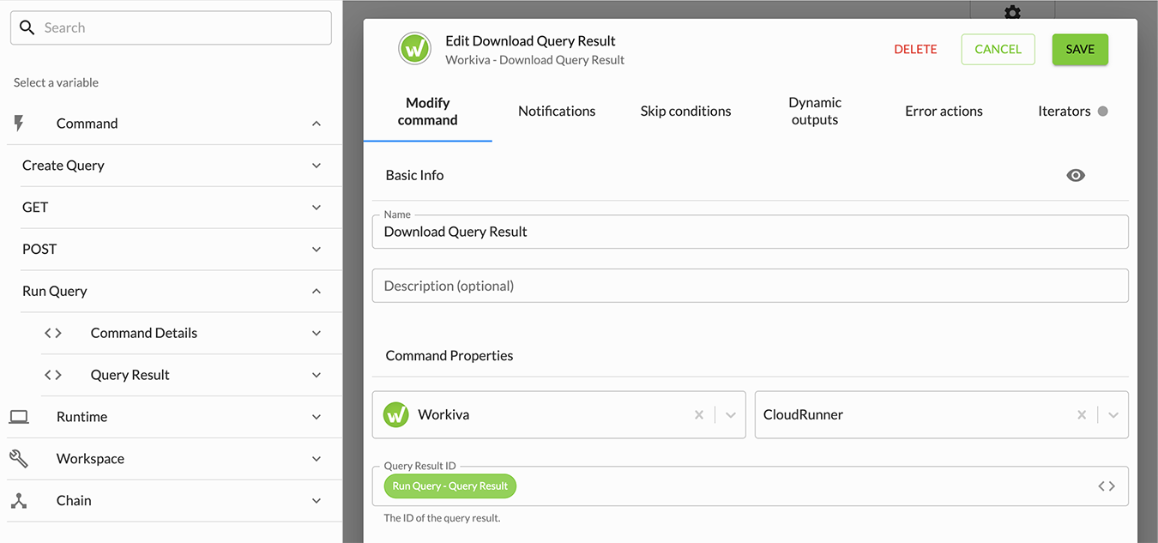Expand the POST item

click(317, 250)
